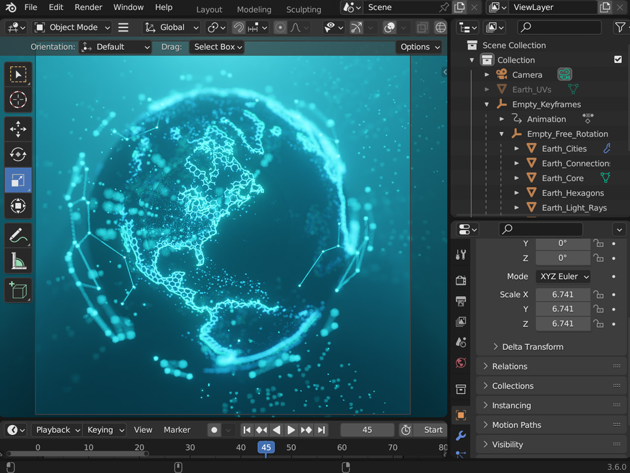Image resolution: width=630 pixels, height=473 pixels.
Task: Uncheck the Collection exclude checkbox
Action: click(x=618, y=60)
